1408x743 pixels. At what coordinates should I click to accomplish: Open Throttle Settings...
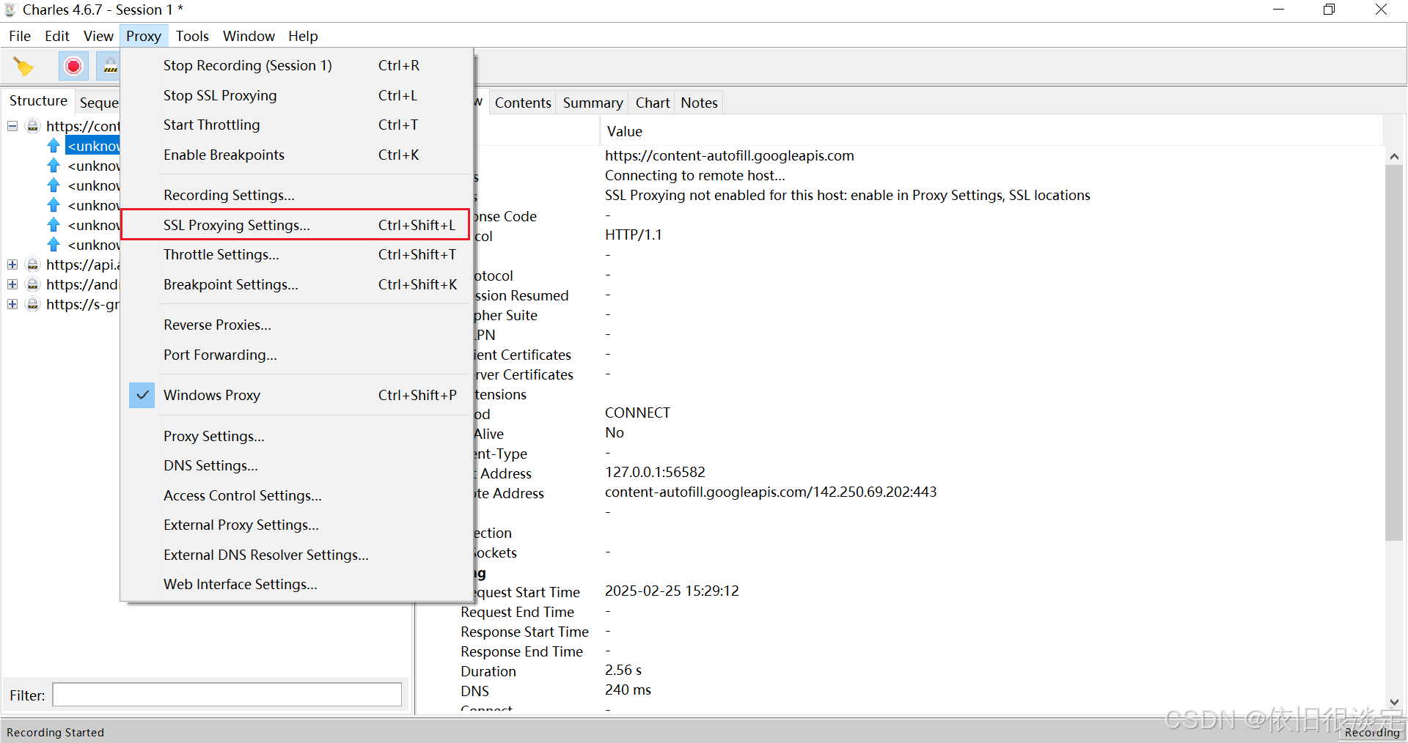(x=297, y=255)
